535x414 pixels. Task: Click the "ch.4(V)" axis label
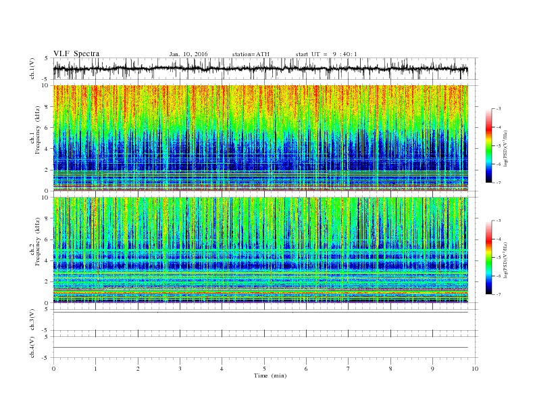[32, 347]
